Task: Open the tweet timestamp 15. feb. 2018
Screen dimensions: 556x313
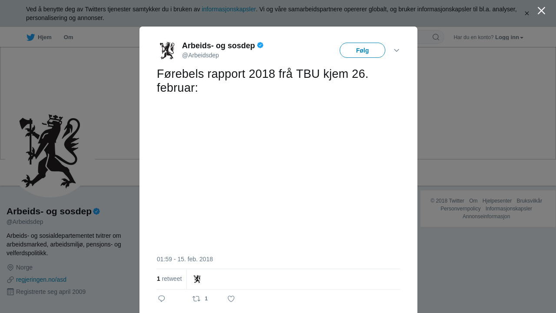Action: (185, 259)
